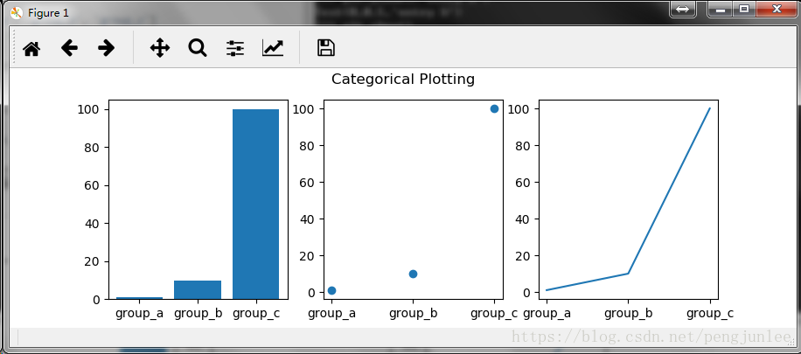Click 'group_a' label under bar chart
This screenshot has width=801, height=354.
tap(139, 314)
